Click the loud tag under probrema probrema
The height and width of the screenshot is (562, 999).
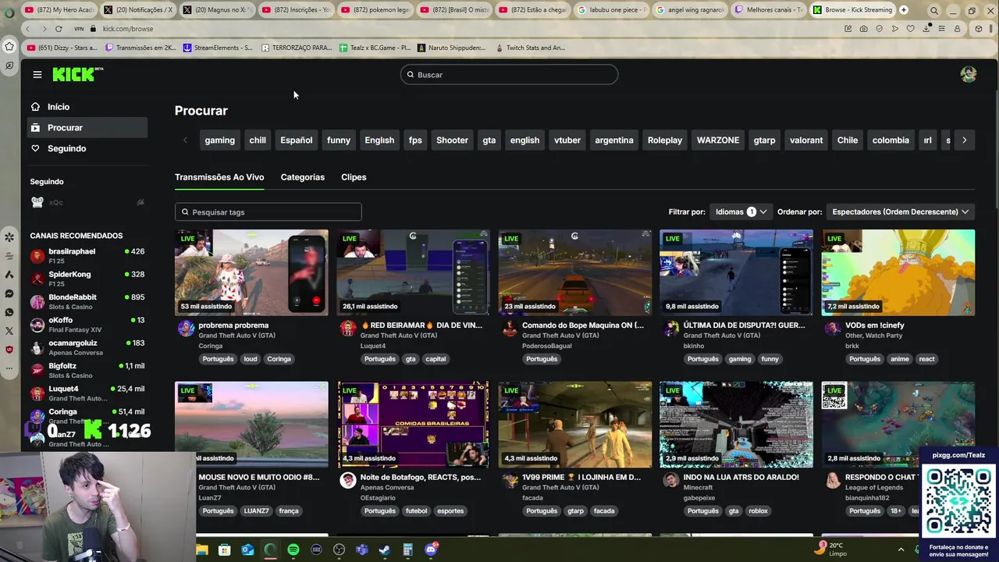coord(251,359)
